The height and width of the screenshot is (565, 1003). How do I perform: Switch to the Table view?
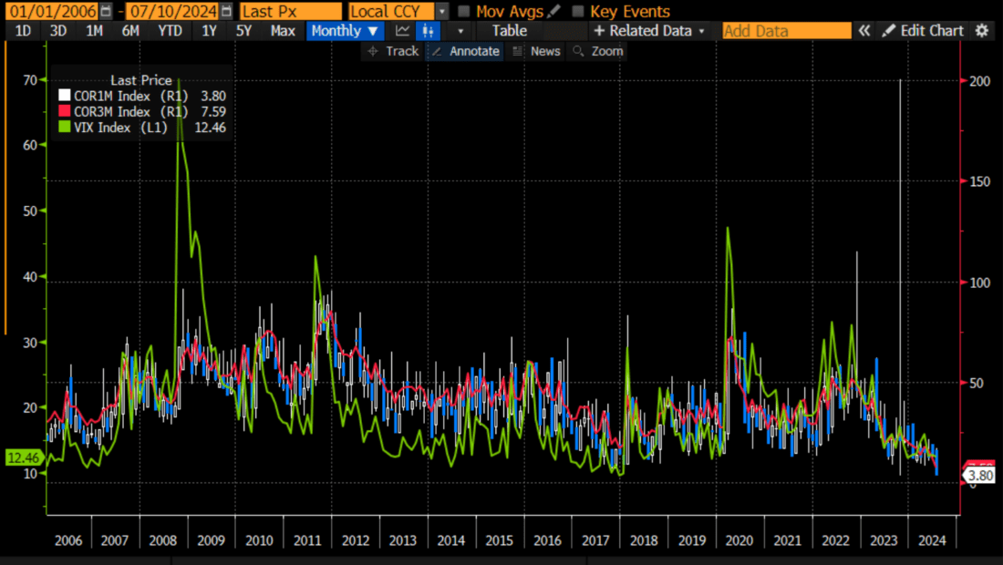[509, 30]
